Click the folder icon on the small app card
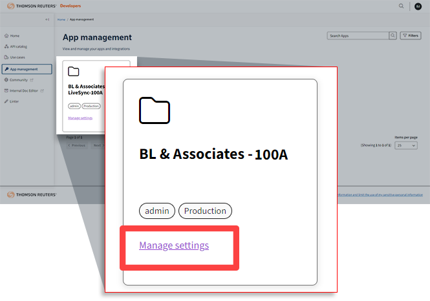Viewport: 430px width, 301px height. click(x=74, y=72)
